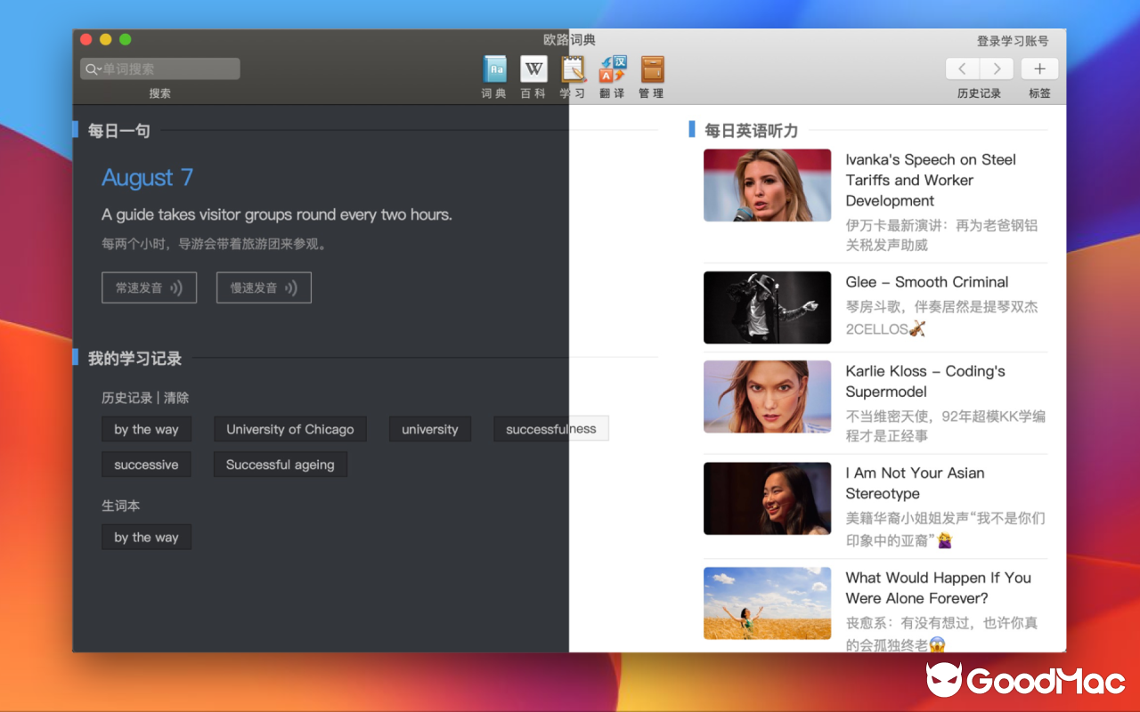Go back using the history left arrow
This screenshot has height=712, width=1140.
(962, 69)
